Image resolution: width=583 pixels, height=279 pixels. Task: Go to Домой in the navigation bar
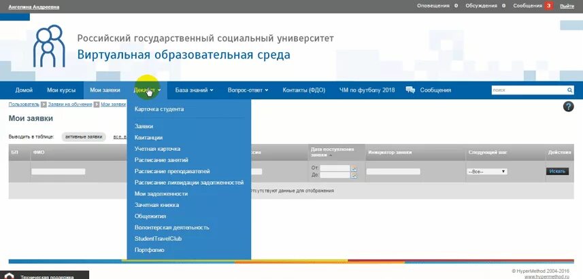(24, 90)
